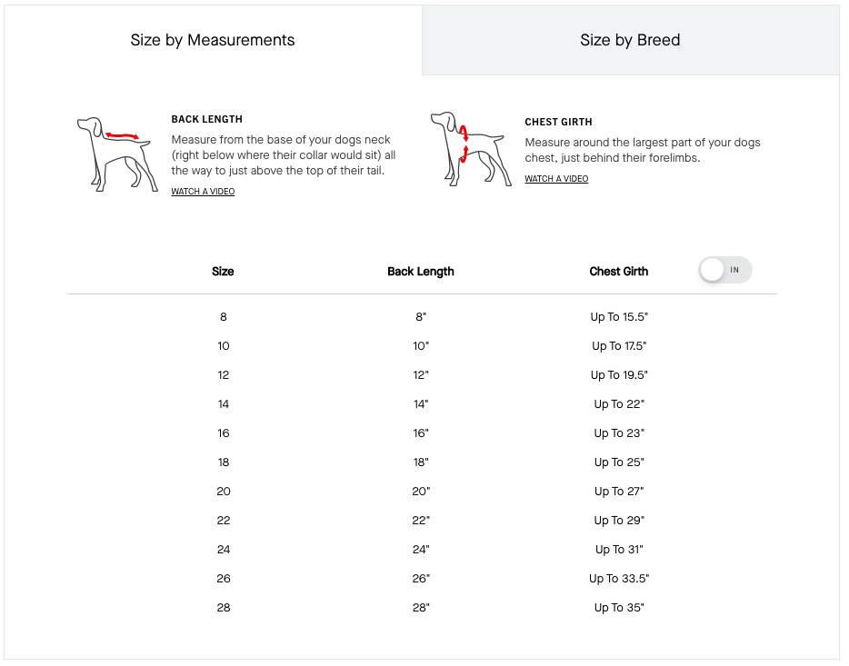Click the BACK LENGTH heading text
Image resolution: width=849 pixels, height=666 pixels.
[x=207, y=119]
